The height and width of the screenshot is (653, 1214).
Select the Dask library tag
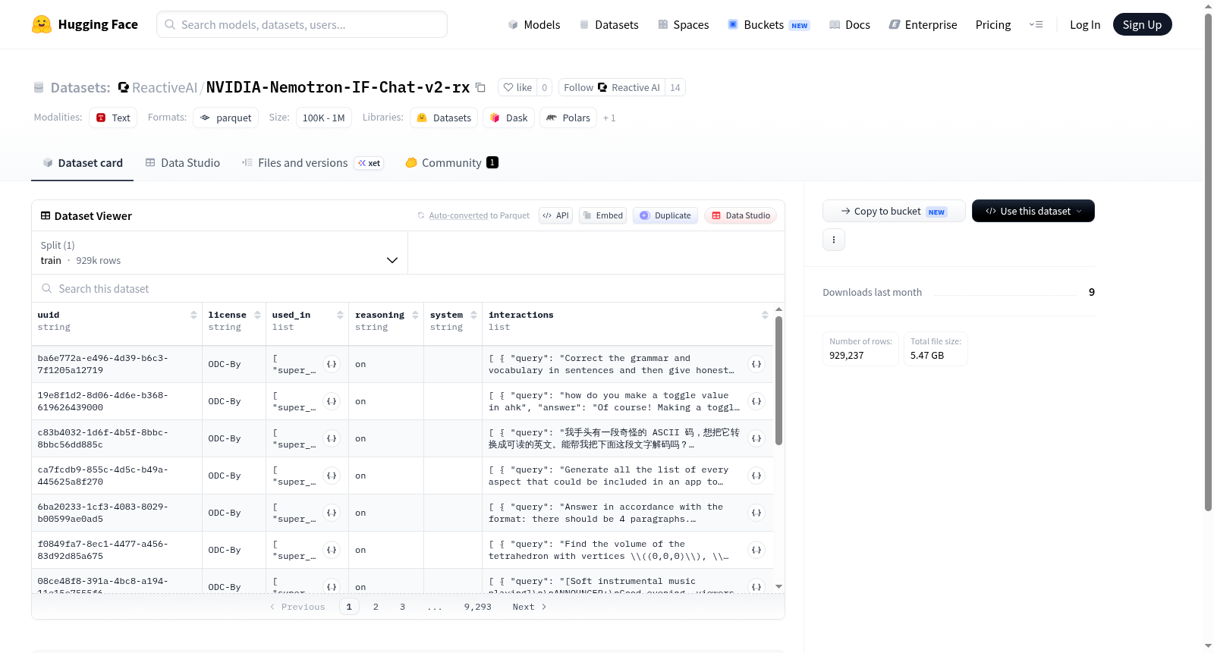(x=508, y=118)
